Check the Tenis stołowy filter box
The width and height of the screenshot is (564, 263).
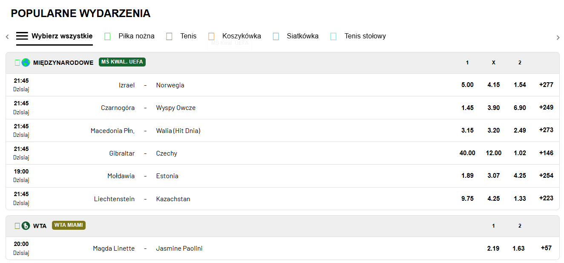click(x=334, y=37)
